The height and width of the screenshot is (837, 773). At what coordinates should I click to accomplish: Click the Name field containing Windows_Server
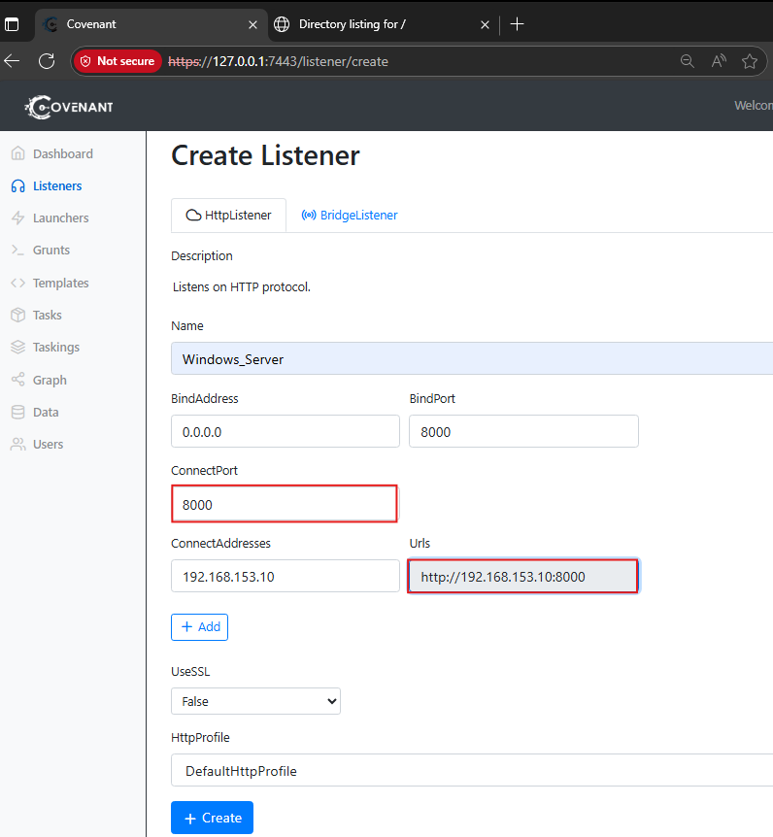pyautogui.click(x=472, y=358)
